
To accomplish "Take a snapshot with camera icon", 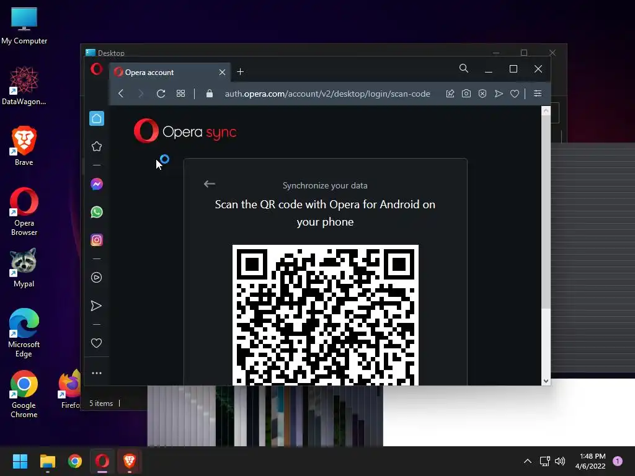I will (x=466, y=94).
